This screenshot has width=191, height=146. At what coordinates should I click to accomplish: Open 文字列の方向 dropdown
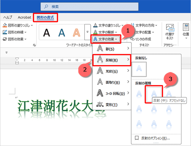pyautogui.click(x=144, y=25)
